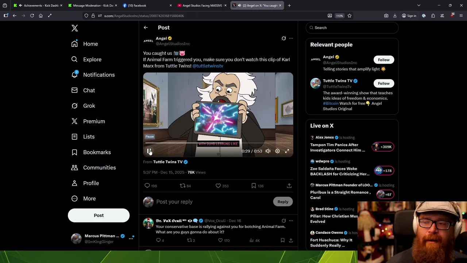The image size is (467, 263).
Task: Bookmark the Angel post (136 bookmarks)
Action: pos(257,186)
